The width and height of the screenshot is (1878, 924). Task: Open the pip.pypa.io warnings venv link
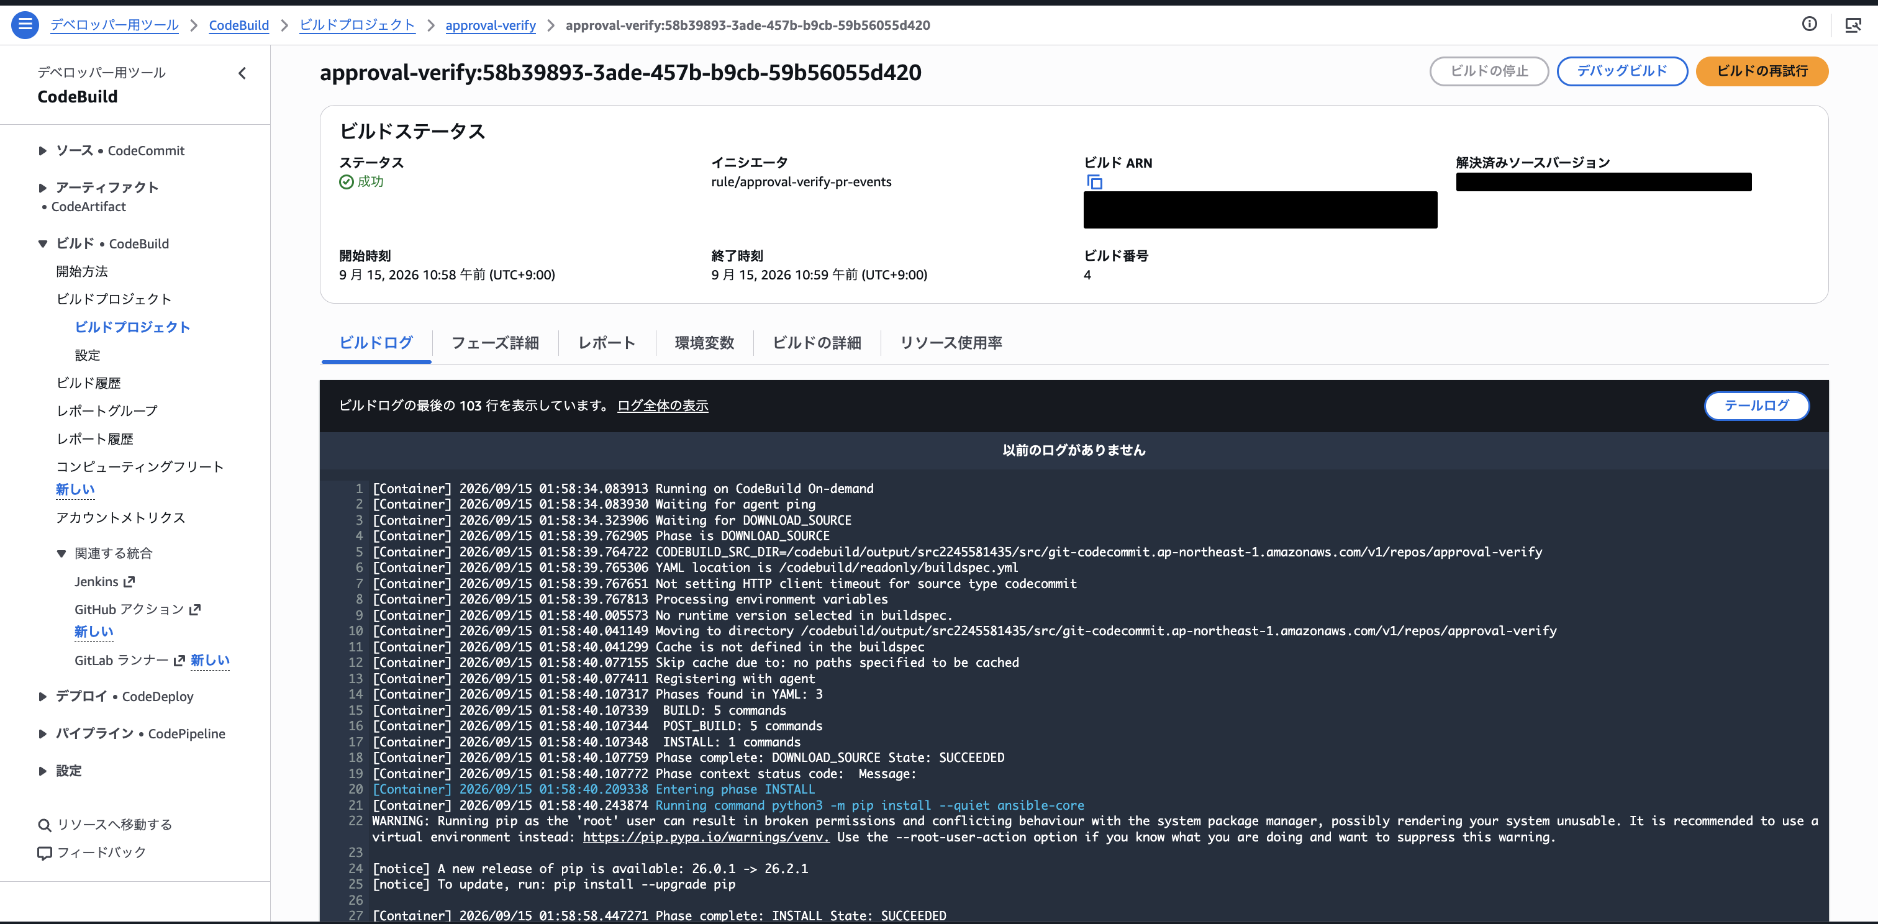[705, 837]
